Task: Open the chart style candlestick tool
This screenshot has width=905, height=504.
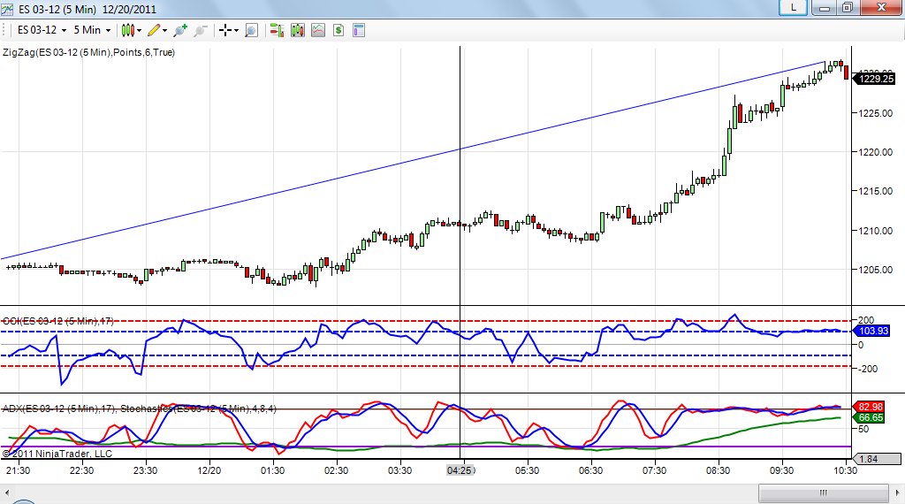Action: click(x=127, y=30)
